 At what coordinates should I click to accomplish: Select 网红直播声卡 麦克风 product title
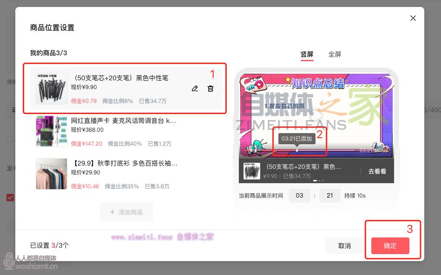pyautogui.click(x=124, y=121)
